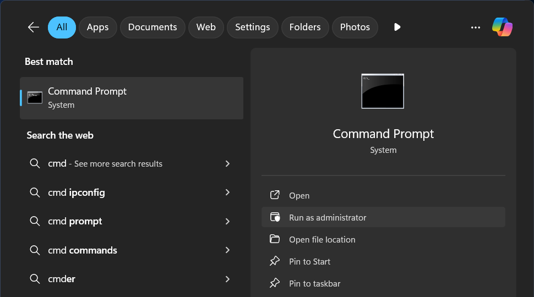Click the Pin to Start pin icon

(x=275, y=261)
